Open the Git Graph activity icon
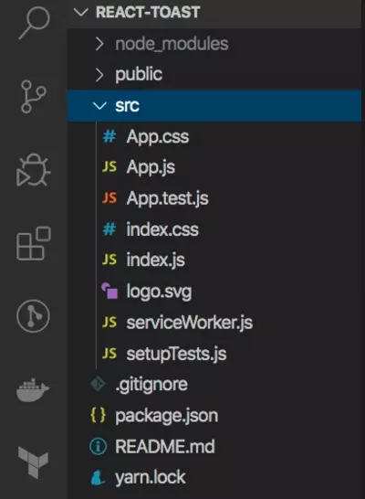 pos(33,316)
